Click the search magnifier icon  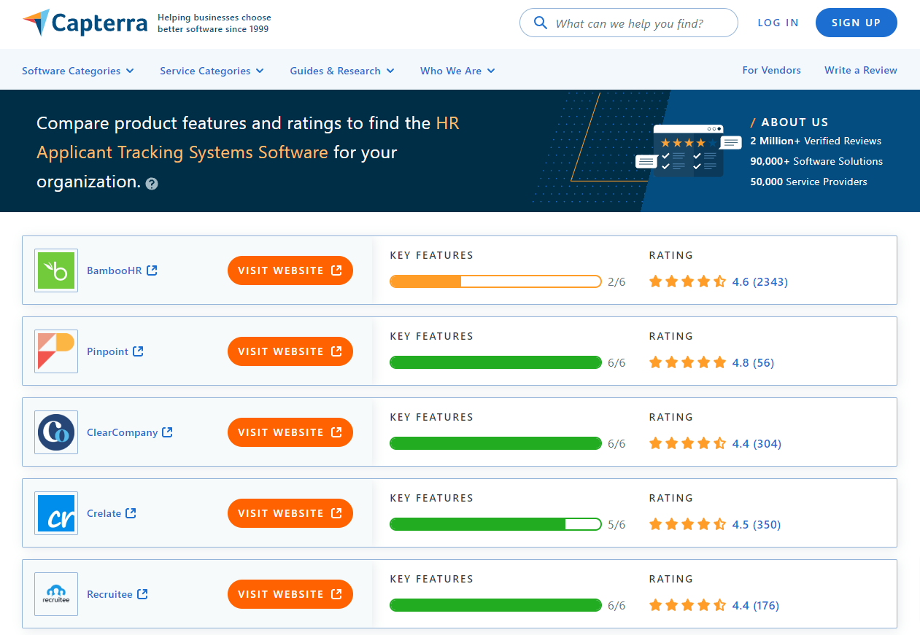pos(541,23)
